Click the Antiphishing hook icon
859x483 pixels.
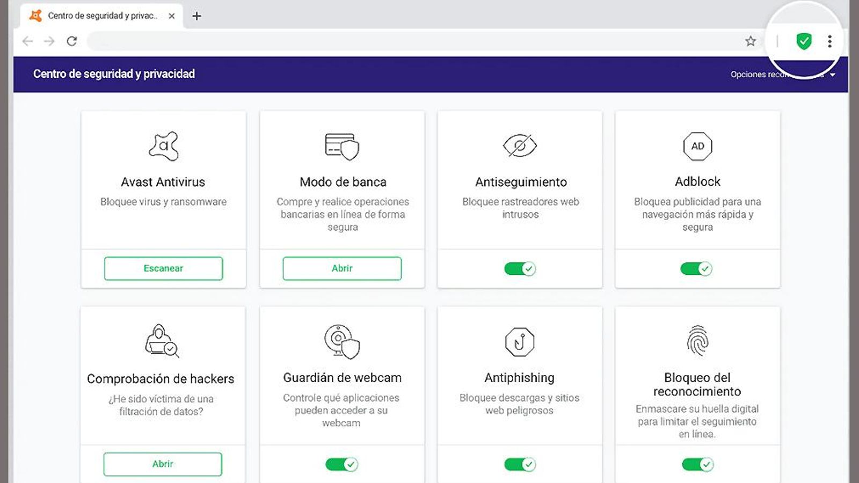point(520,341)
